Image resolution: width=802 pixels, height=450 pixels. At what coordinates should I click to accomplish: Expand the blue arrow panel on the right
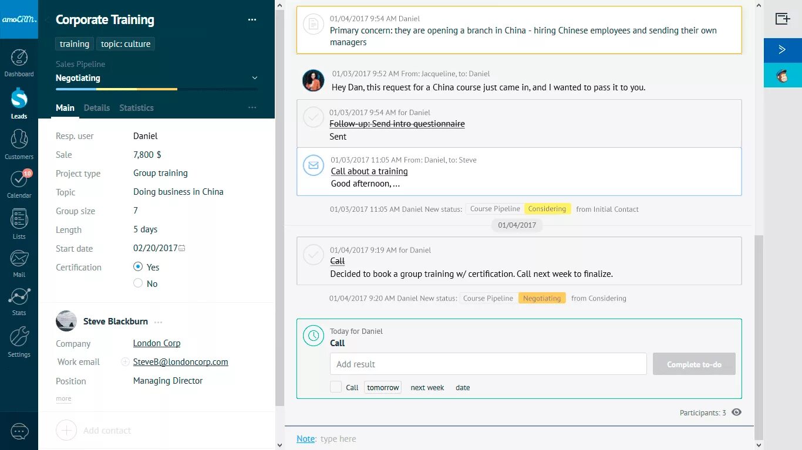coord(783,50)
